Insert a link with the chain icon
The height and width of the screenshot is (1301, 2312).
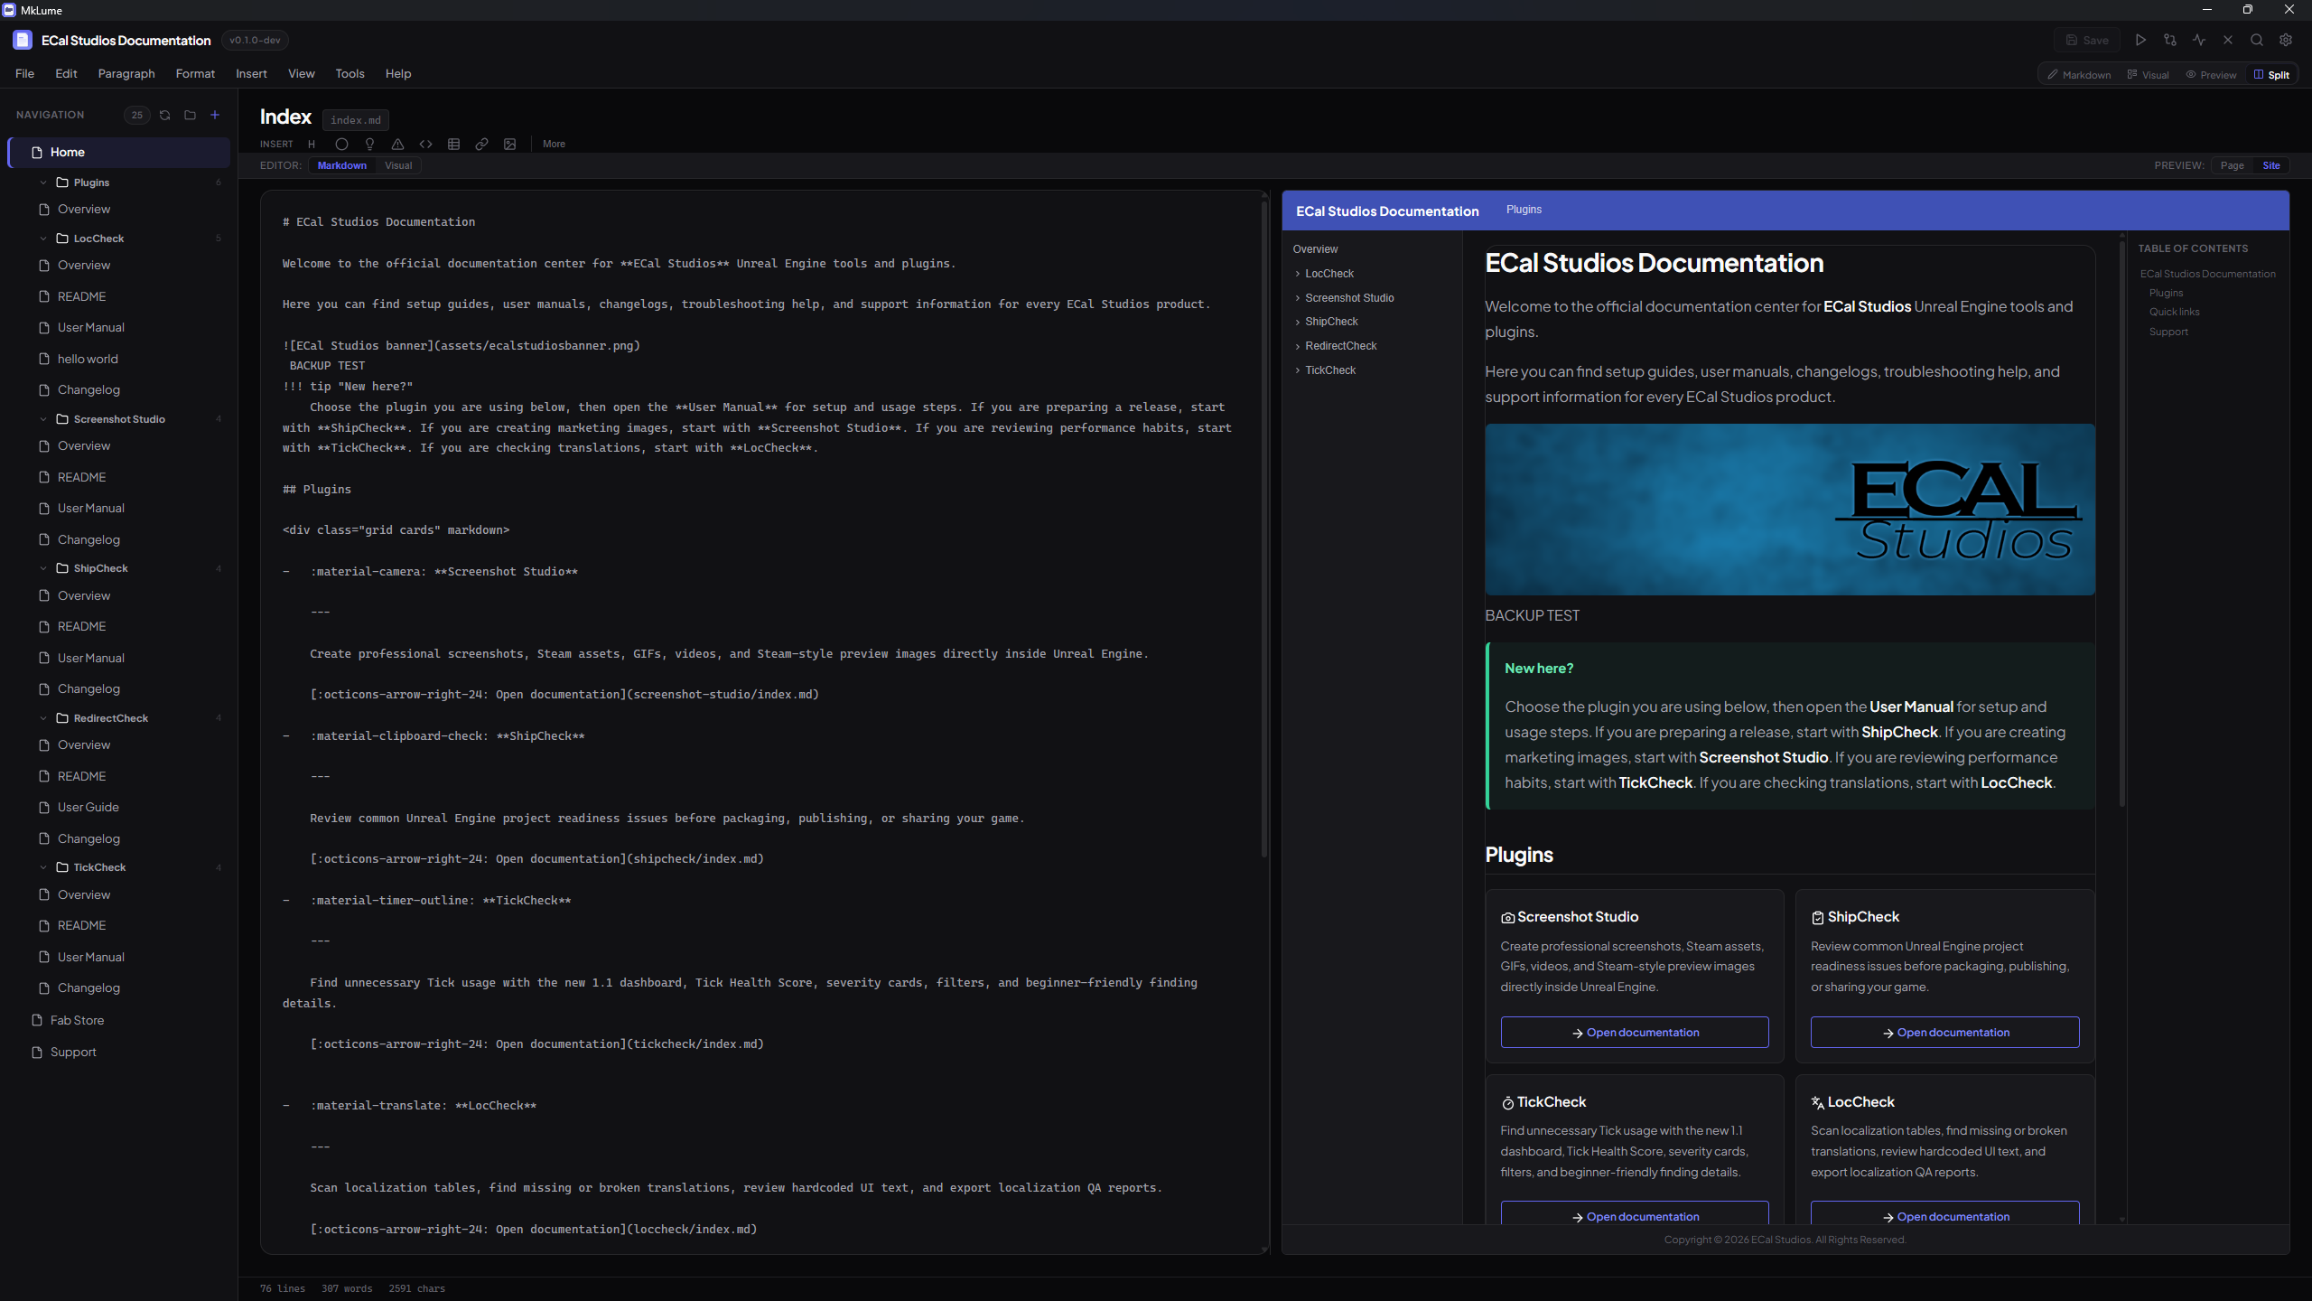(x=481, y=144)
